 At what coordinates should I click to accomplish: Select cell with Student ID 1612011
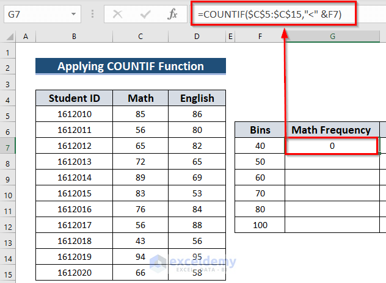coord(74,130)
